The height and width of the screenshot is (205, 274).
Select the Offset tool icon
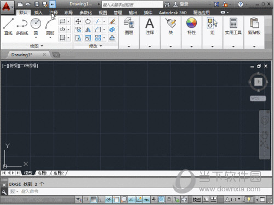point(112,38)
